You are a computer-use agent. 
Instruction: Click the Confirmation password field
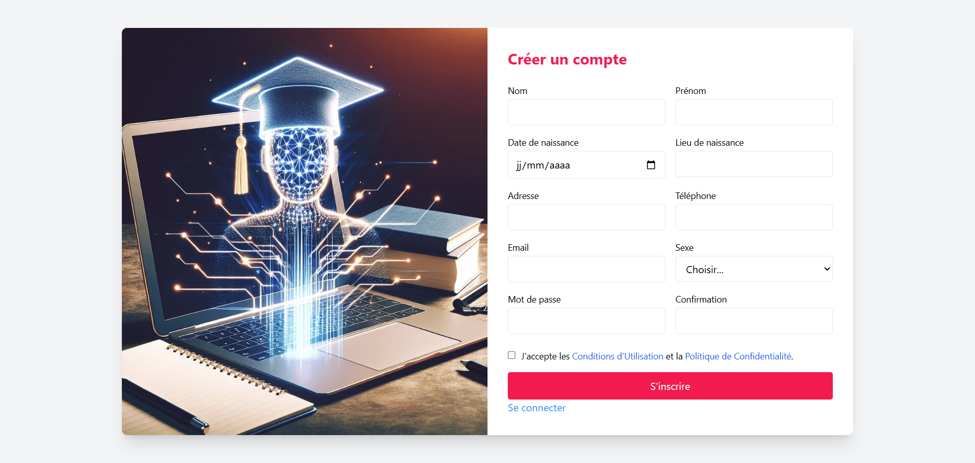754,321
